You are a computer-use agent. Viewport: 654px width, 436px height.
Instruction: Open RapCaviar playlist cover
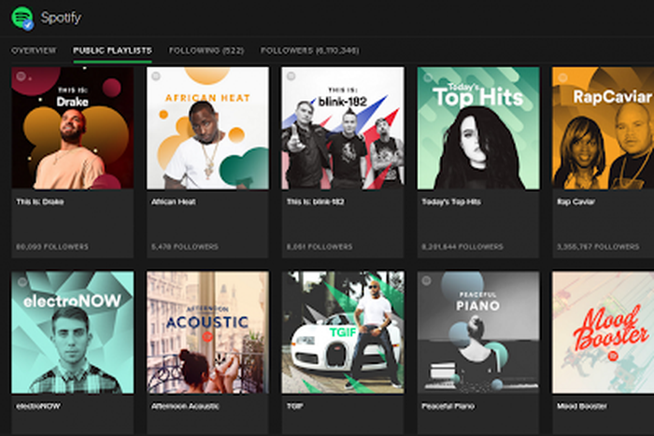click(604, 128)
